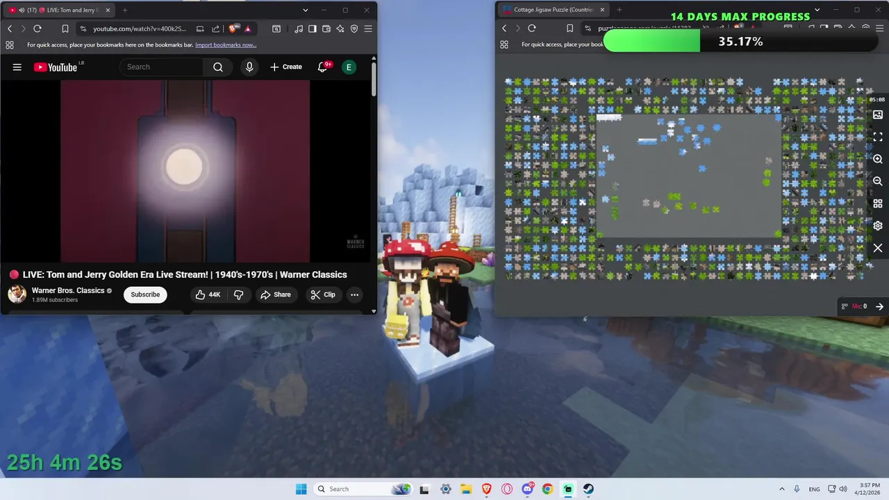889x500 pixels.
Task: Open Brave playlist music note icon
Action: [x=299, y=28]
